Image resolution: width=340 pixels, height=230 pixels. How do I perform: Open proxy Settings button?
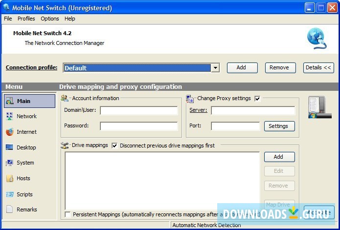coord(279,126)
